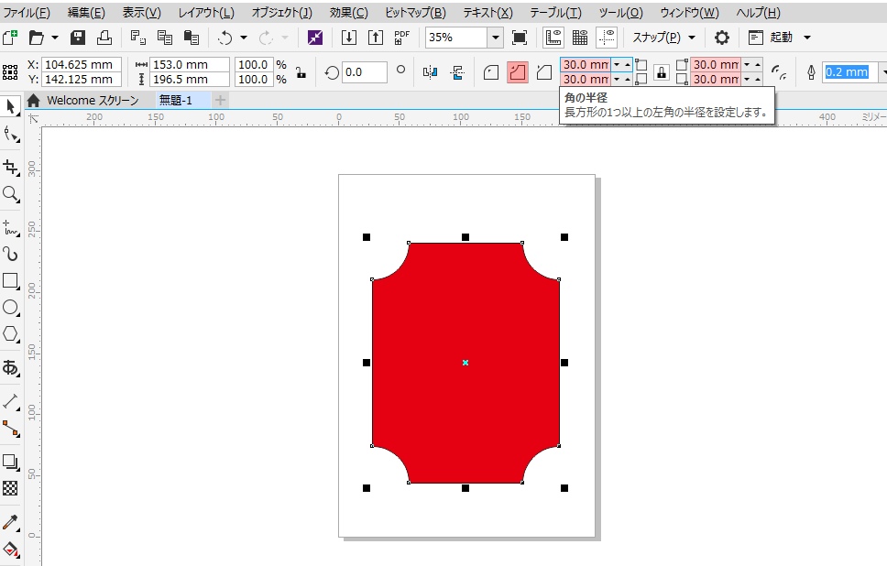
Task: Paste from the clipboard
Action: coord(192,38)
